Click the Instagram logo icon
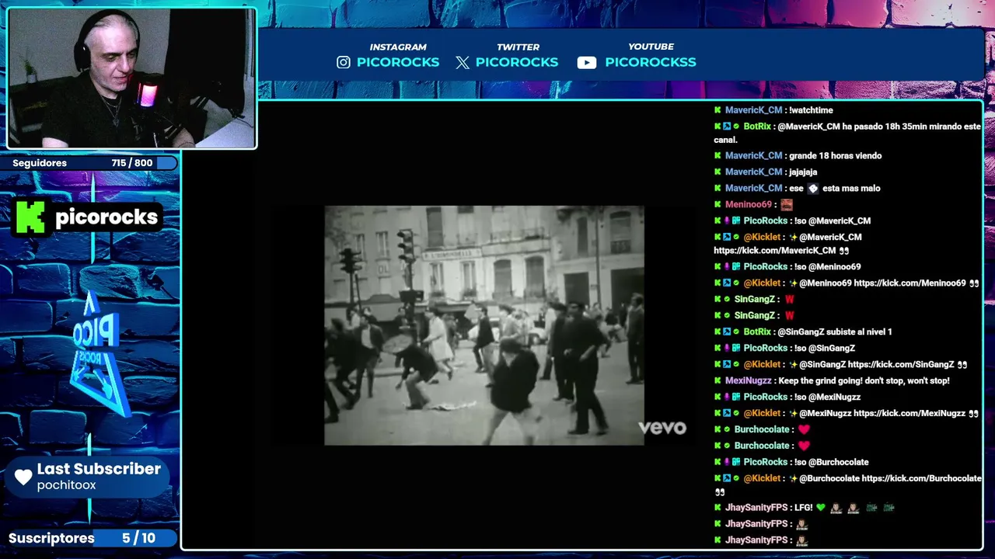 coord(344,62)
